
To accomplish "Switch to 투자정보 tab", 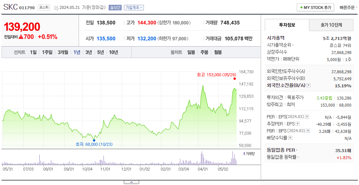I will coord(287,25).
